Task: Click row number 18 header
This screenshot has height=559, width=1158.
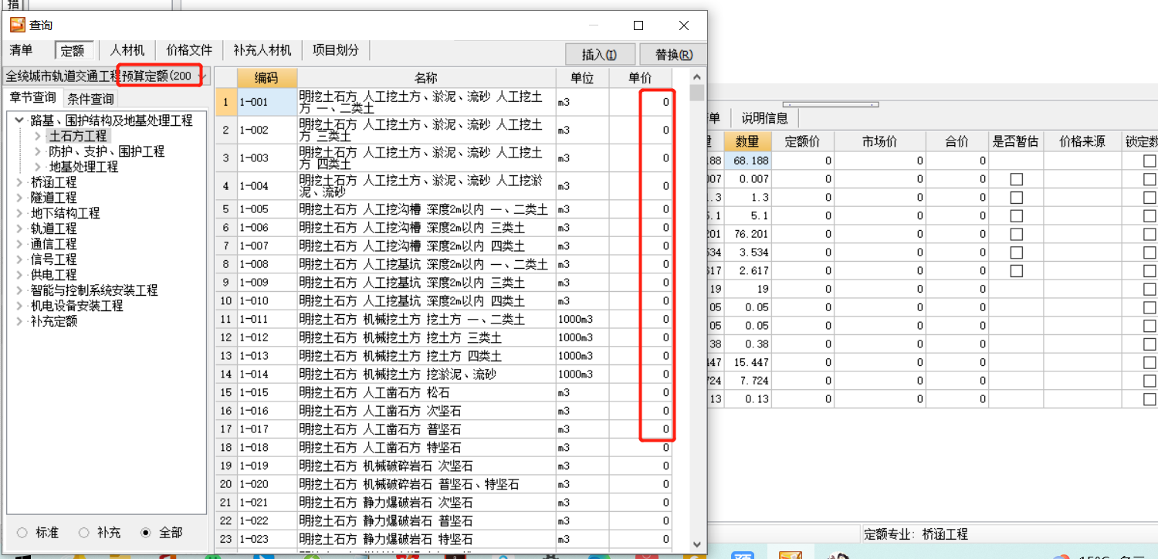Action: coord(225,447)
